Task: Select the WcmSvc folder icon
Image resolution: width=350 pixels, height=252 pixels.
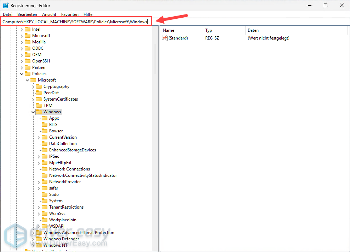Action: pyautogui.click(x=45, y=213)
